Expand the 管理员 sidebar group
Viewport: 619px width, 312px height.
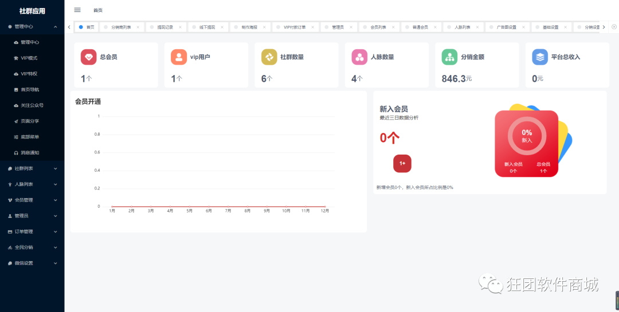[32, 216]
